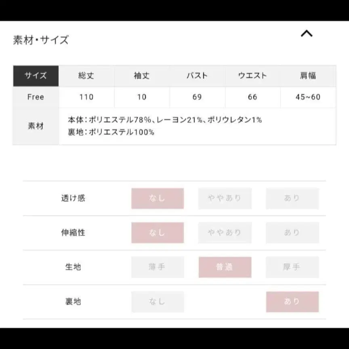Select 薄手 for 生地
The image size is (349, 349).
coord(158,267)
